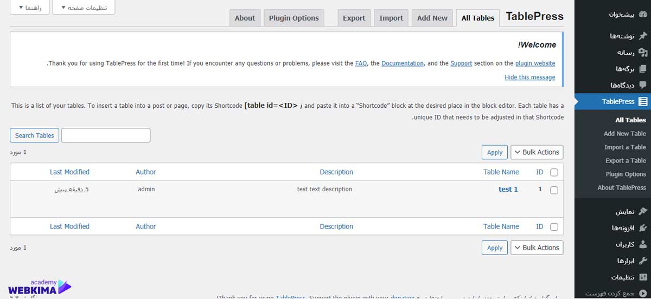Click the Search Tables button

pos(35,135)
